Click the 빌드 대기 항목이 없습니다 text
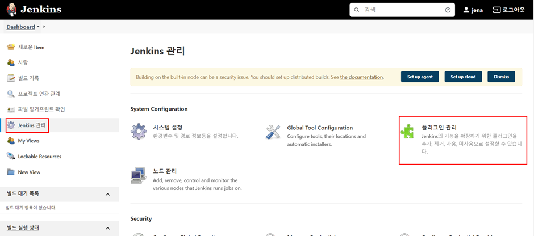This screenshot has height=236, width=534. pos(31,208)
